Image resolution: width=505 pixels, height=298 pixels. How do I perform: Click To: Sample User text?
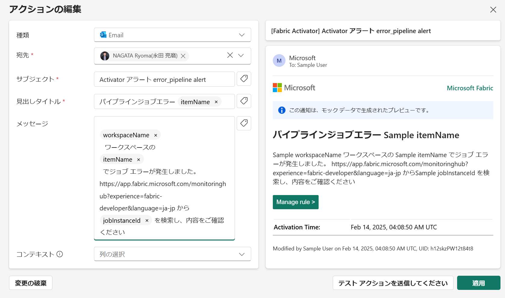(x=308, y=65)
